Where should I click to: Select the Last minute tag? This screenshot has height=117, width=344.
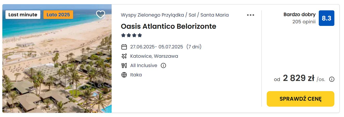point(23,14)
